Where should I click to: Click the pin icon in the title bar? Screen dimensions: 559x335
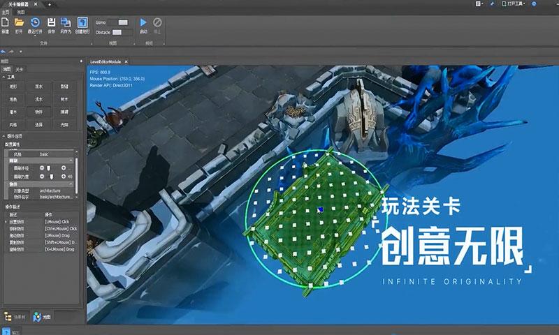tap(493, 3)
